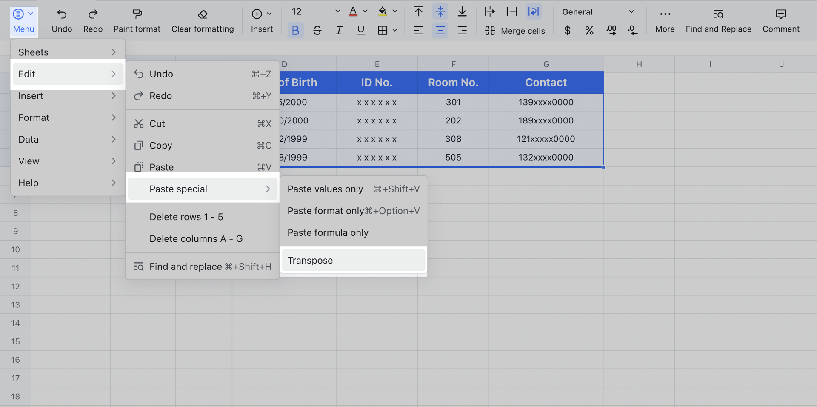Apply strikethrough formatting
Screen dimensions: 817x407
[x=317, y=30]
